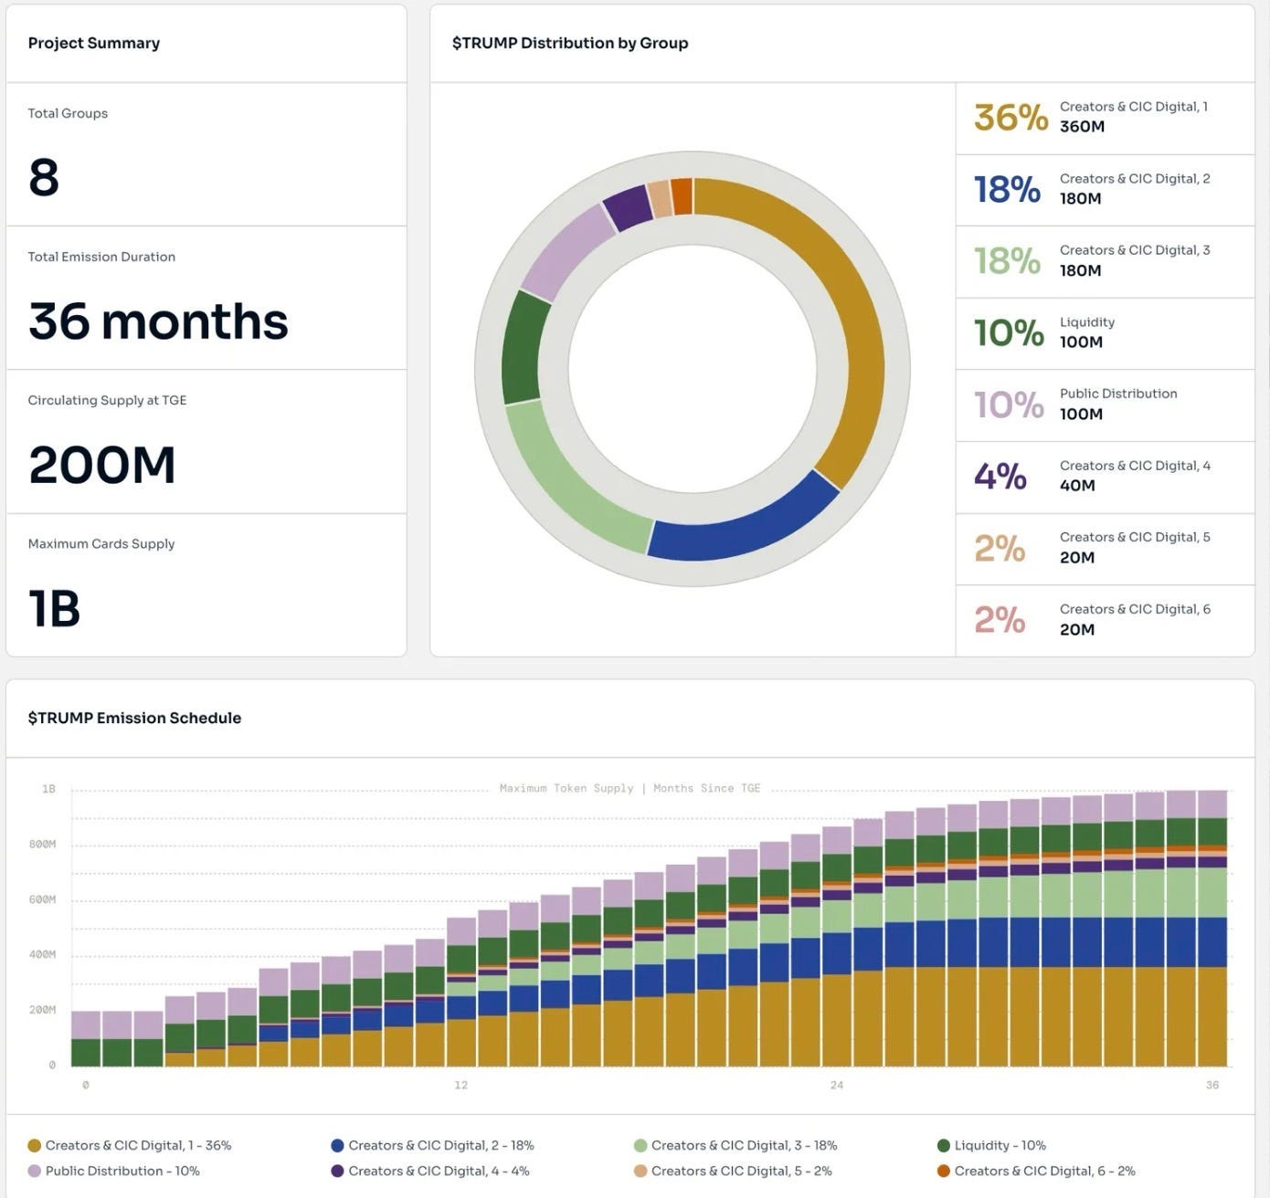This screenshot has width=1270, height=1198.
Task: Select the dark purple donut chart segment
Action: [x=629, y=208]
